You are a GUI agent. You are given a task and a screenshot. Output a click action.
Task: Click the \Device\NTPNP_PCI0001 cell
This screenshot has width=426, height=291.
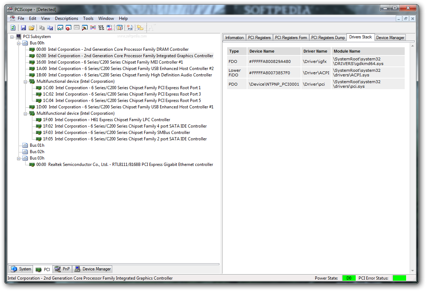[274, 84]
